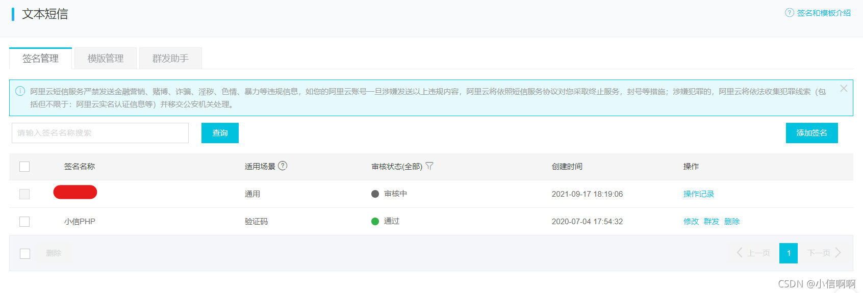863x293 pixels.
Task: Click the 查询 button
Action: [220, 133]
